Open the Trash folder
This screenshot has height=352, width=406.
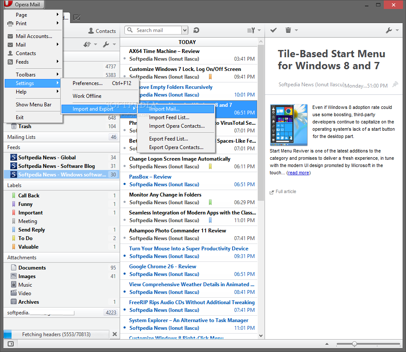coord(62,126)
